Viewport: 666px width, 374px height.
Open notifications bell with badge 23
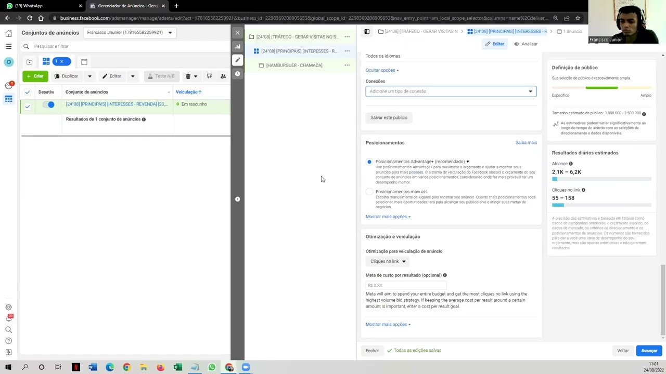tap(8, 318)
